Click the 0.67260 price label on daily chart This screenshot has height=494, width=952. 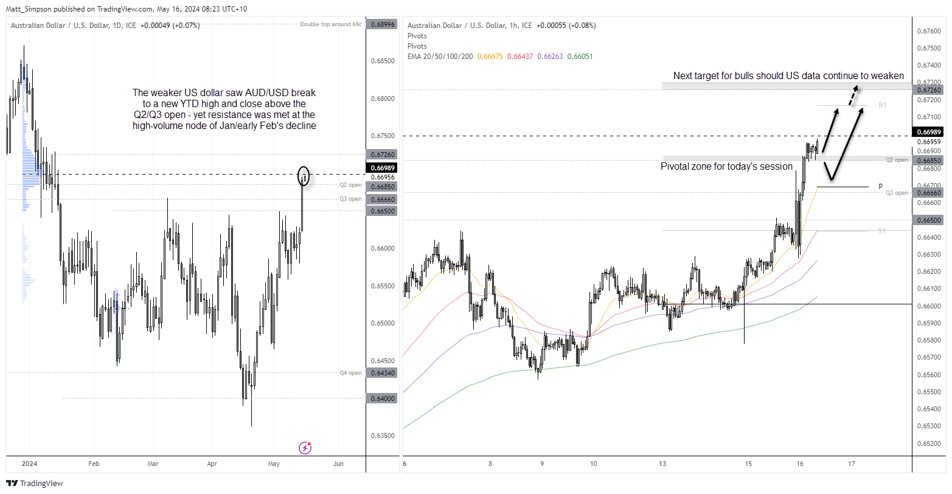tap(382, 155)
